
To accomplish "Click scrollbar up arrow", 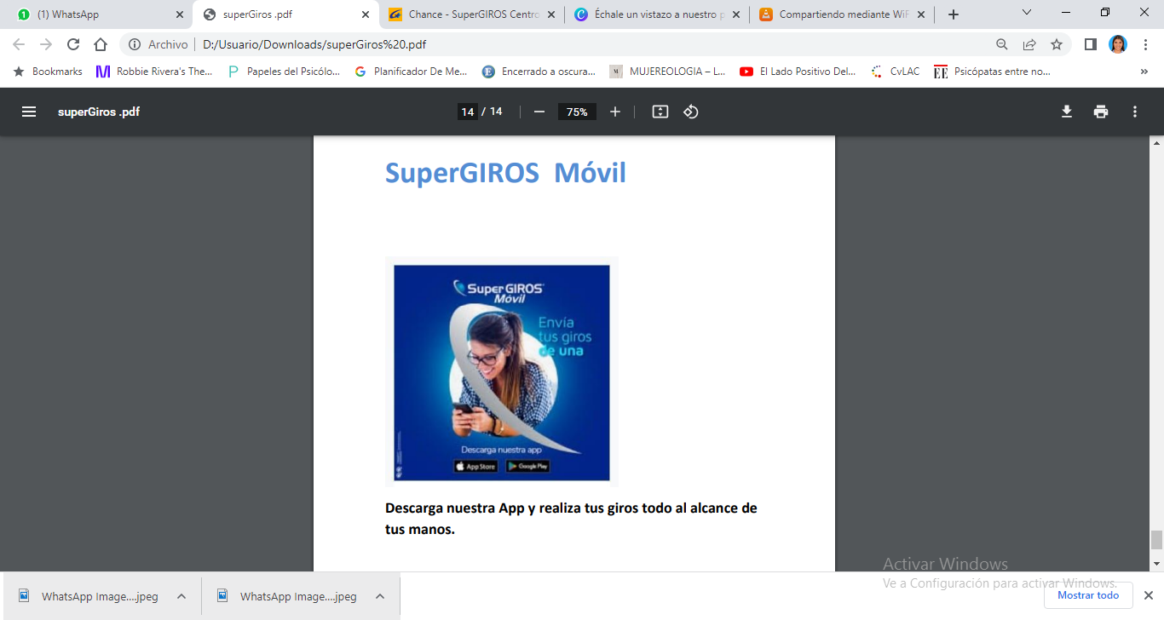I will click(1156, 143).
